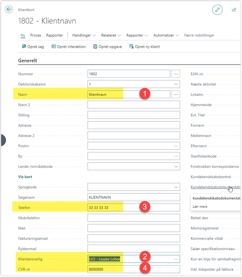Click into the Stilling field
The width and height of the screenshot is (242, 277).
click(134, 115)
